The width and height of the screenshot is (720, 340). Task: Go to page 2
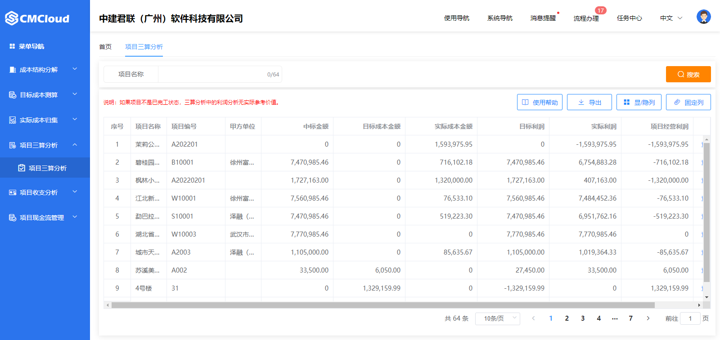pyautogui.click(x=567, y=318)
